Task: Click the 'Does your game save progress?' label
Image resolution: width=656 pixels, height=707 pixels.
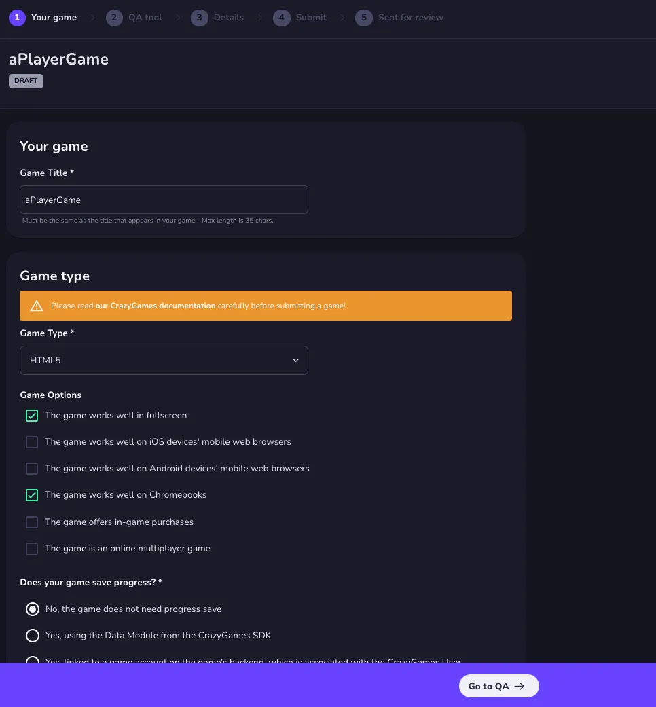Action: click(90, 583)
